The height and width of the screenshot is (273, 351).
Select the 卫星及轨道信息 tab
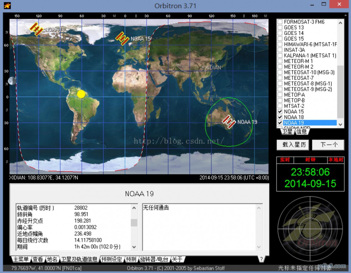(x=79, y=259)
